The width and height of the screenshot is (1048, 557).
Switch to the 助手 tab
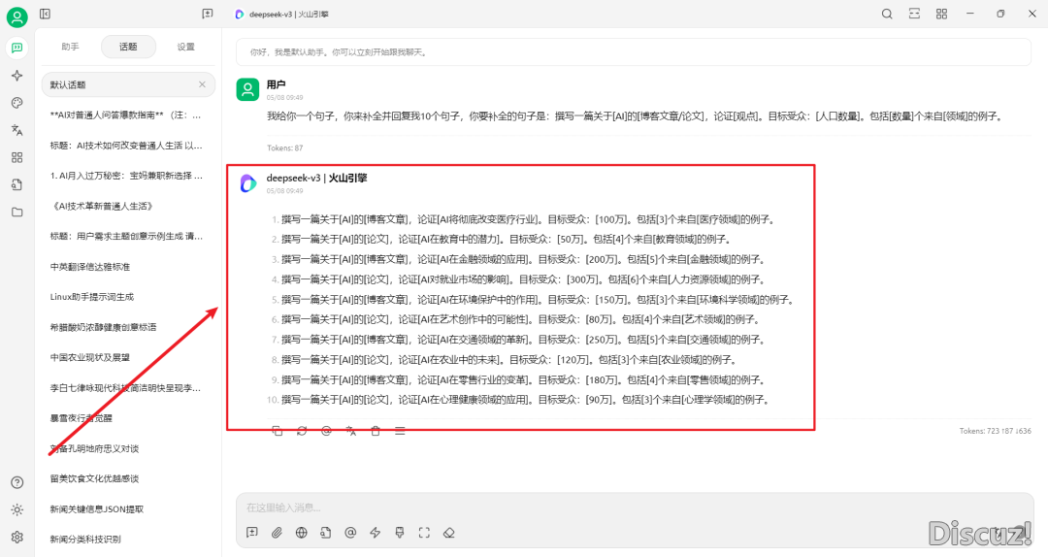click(70, 47)
